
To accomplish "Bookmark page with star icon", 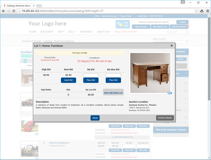I will [196, 11].
